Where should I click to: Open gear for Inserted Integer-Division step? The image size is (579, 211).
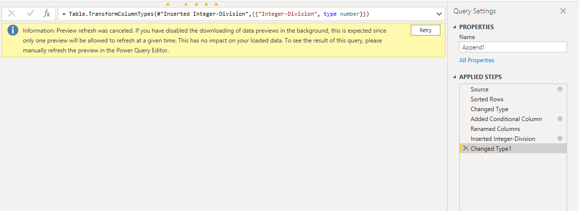tap(560, 138)
